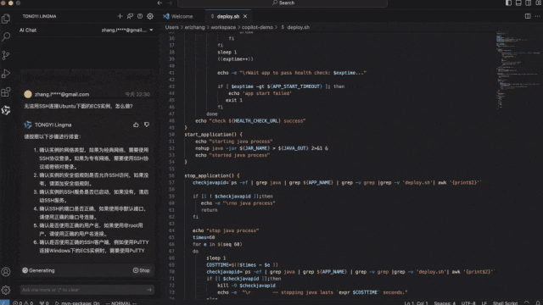Stop the generating response
The height and width of the screenshot is (305, 543).
pos(142,270)
